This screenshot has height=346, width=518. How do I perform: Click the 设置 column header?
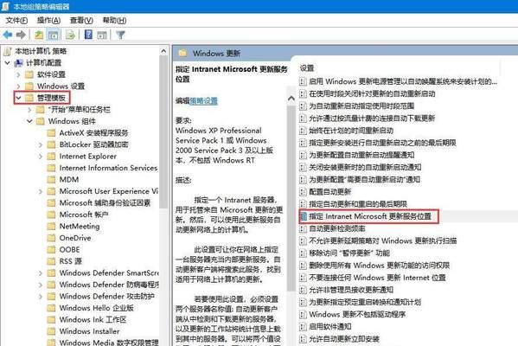307,68
